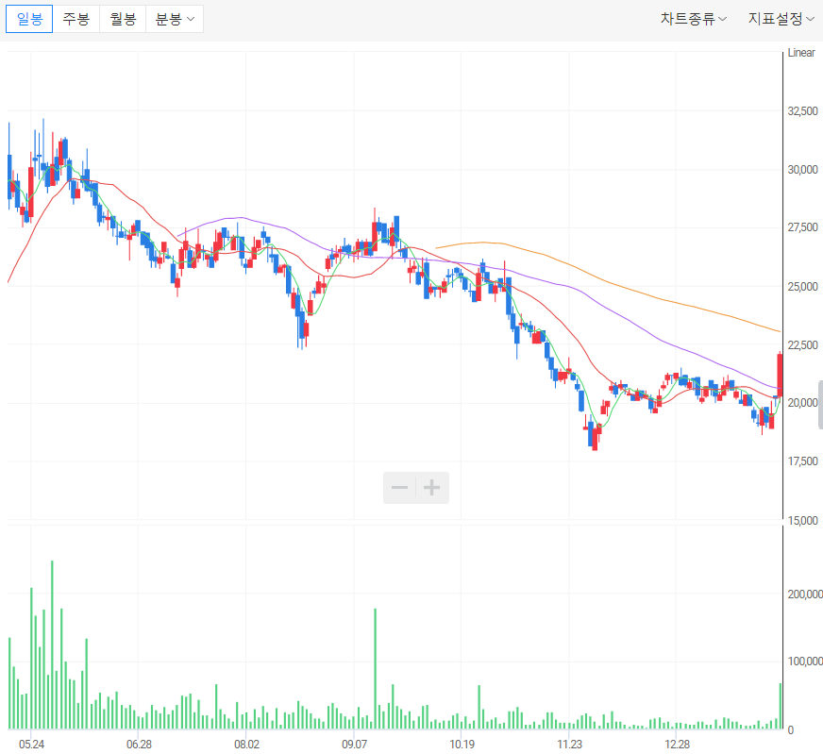Click the 06.28 date axis label
Image resolution: width=823 pixels, height=754 pixels.
(x=139, y=744)
